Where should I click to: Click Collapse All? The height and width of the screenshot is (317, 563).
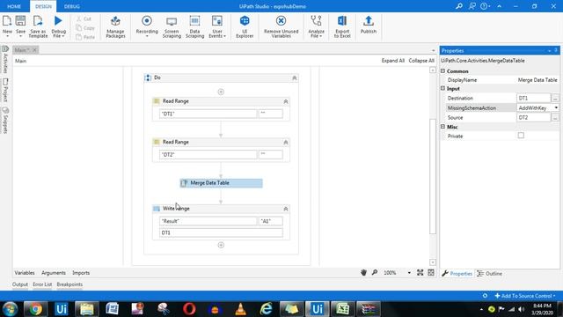tap(421, 61)
